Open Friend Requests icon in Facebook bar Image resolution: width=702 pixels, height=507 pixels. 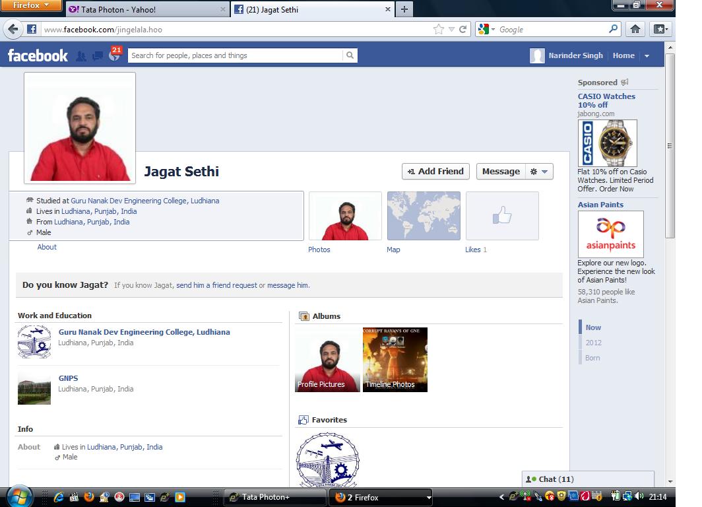coord(81,56)
